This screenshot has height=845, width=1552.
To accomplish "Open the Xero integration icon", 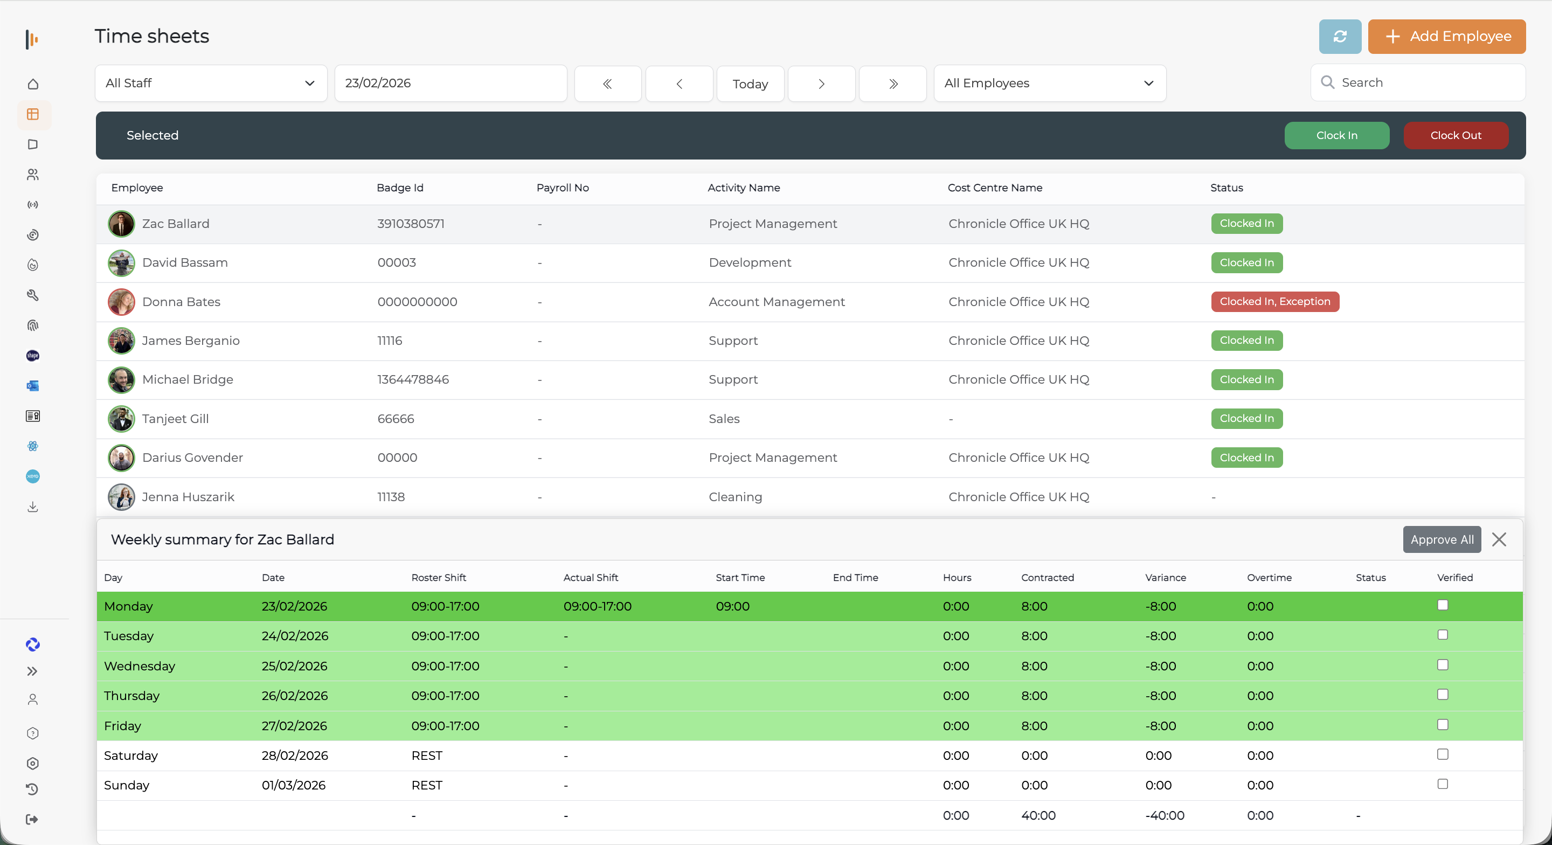I will (33, 476).
